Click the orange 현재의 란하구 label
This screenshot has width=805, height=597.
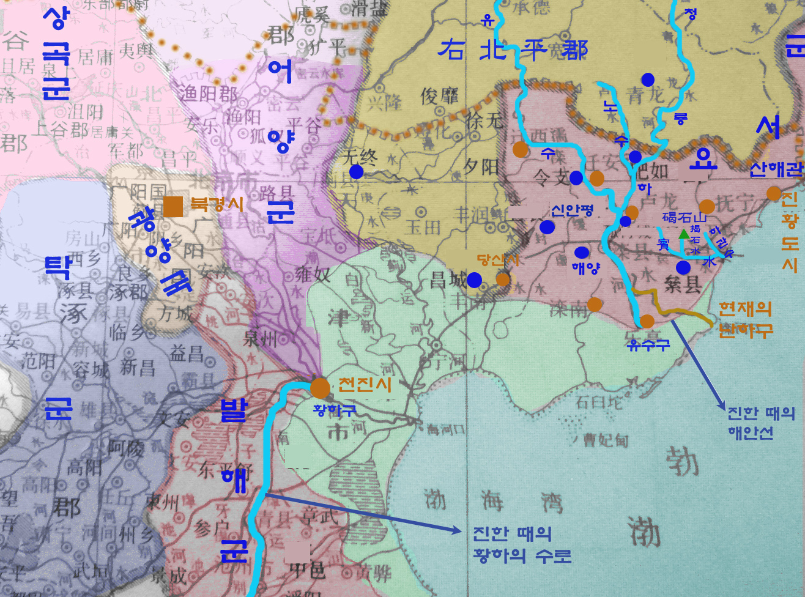pos(745,319)
